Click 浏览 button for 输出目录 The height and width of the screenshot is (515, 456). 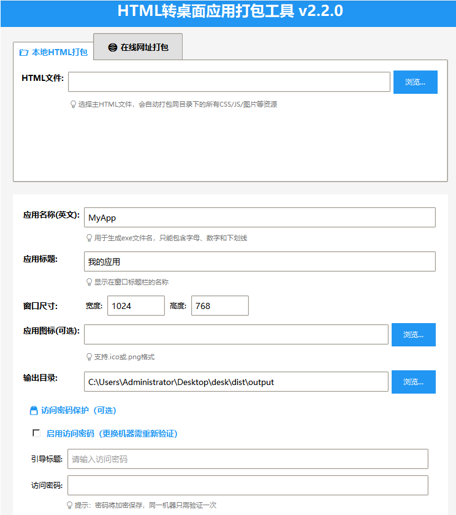[x=413, y=382]
